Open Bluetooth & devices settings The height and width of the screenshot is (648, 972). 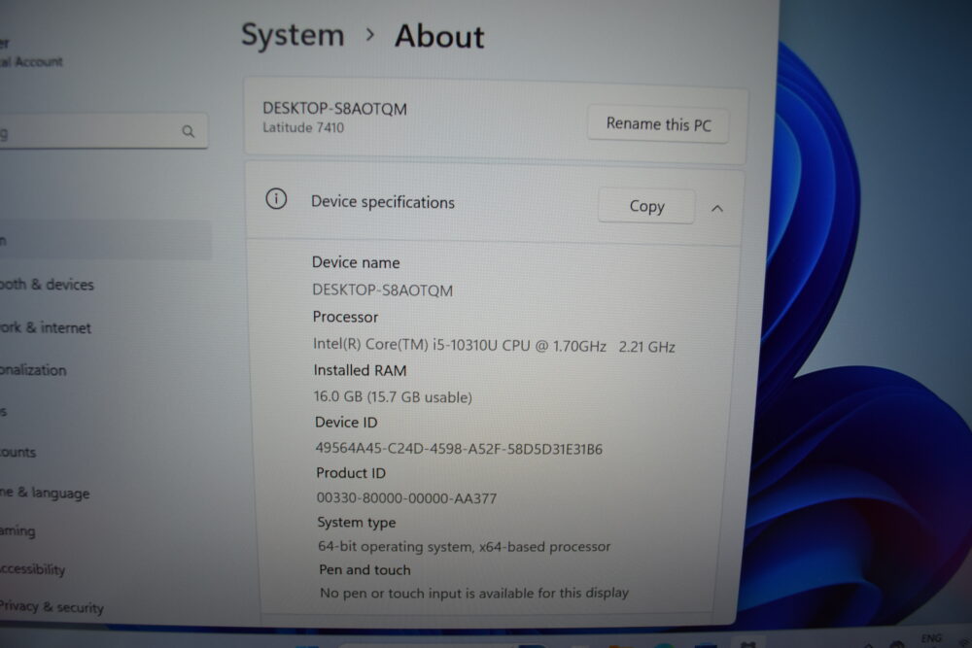[47, 285]
